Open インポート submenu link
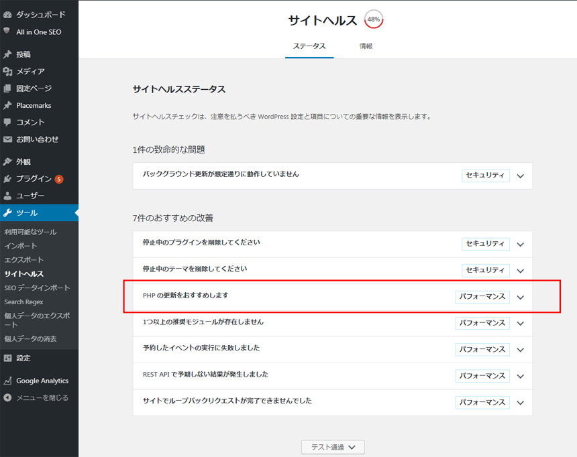The image size is (577, 457). (21, 246)
